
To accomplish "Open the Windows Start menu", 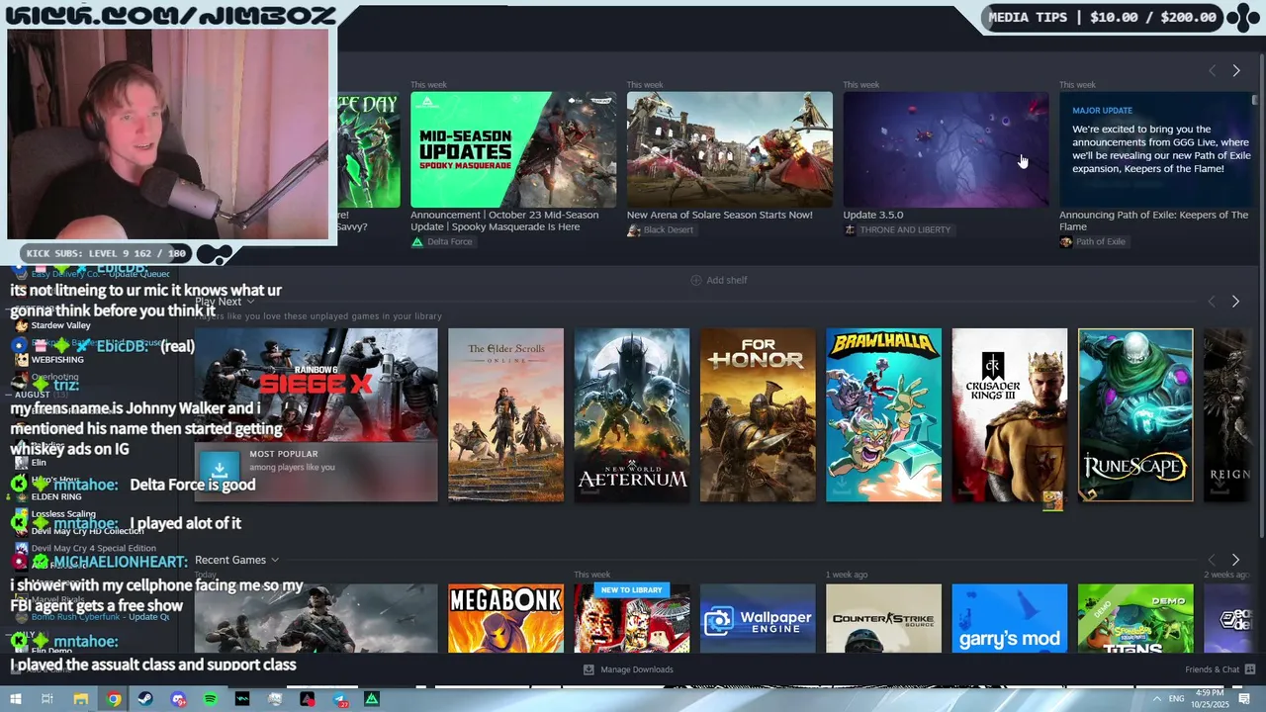I will pyautogui.click(x=15, y=699).
